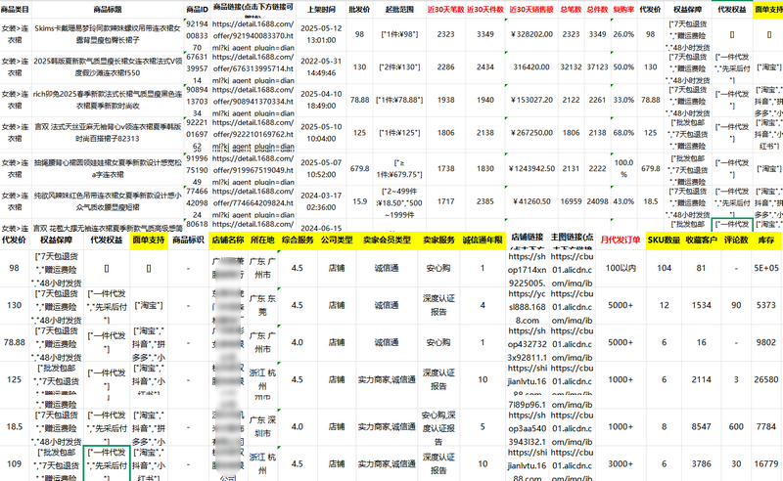Click the monthly orders cell 3000+
783x481 pixels.
point(621,464)
